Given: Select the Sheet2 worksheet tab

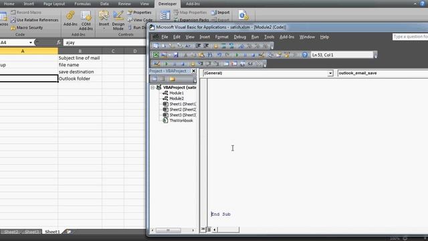Looking at the screenshot, I should click(11, 232).
